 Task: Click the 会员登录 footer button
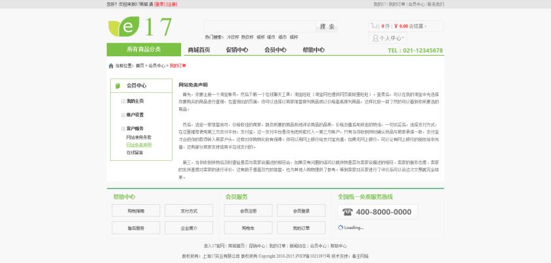pos(301,211)
